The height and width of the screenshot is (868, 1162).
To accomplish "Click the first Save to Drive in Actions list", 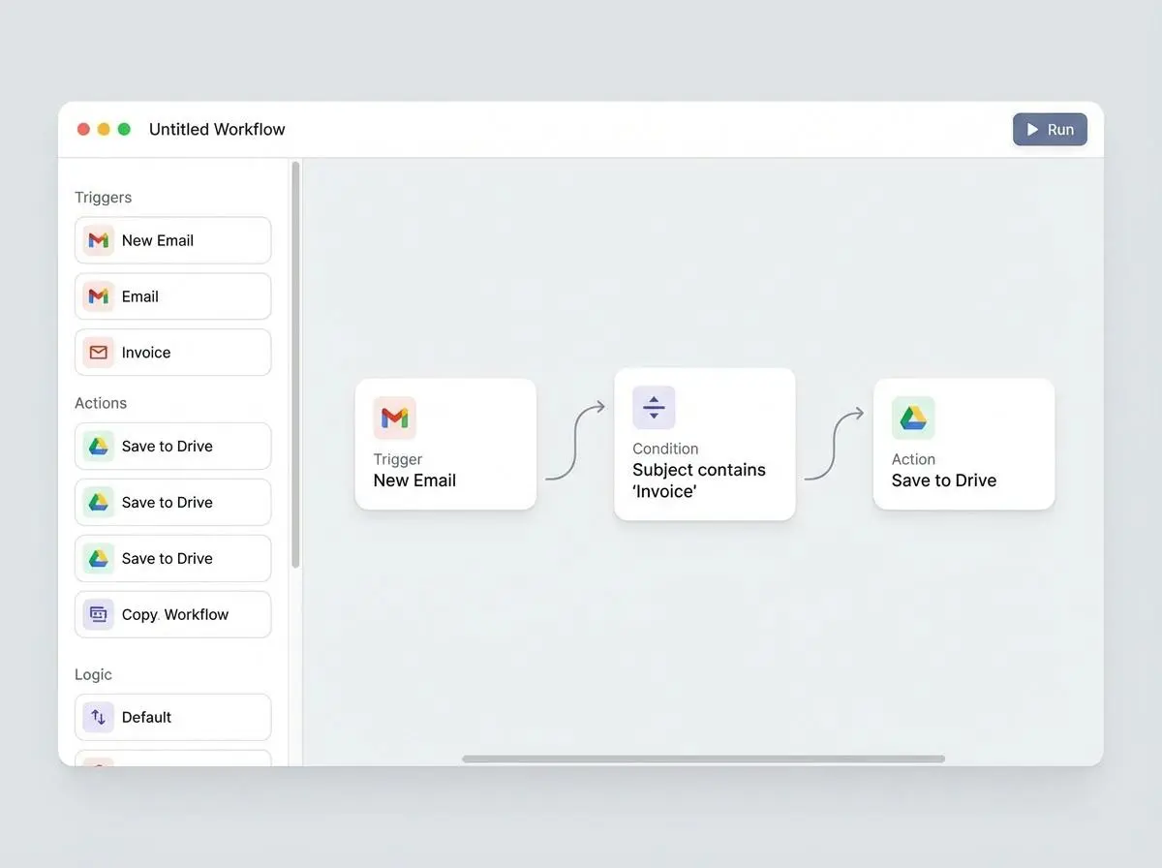I will pyautogui.click(x=173, y=447).
